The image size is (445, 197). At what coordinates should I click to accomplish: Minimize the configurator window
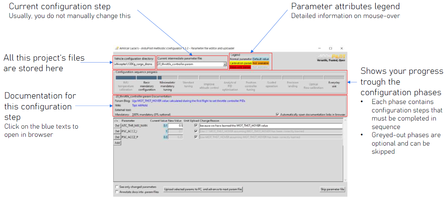[x=320, y=48]
